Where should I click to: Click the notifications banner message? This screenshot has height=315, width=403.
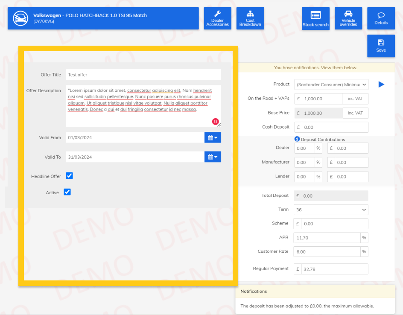(315, 67)
